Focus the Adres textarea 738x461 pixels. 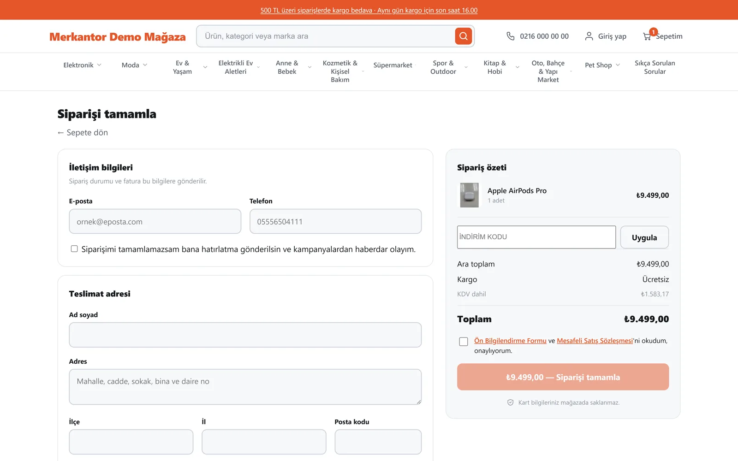click(245, 387)
